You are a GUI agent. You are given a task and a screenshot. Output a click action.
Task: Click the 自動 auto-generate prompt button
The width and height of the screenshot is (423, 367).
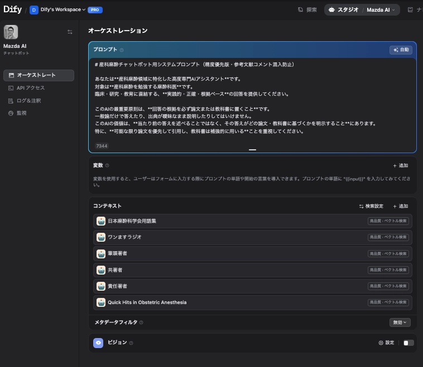[401, 50]
